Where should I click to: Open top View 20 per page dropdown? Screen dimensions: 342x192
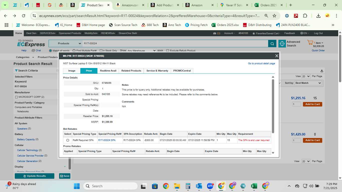pos(306,76)
